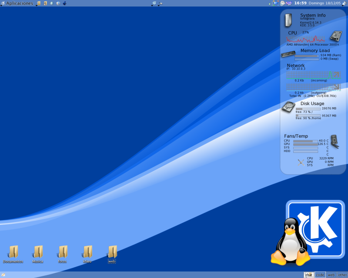This screenshot has height=278, width=348.
Task: Select the web desktop folder
Action: [x=112, y=254]
